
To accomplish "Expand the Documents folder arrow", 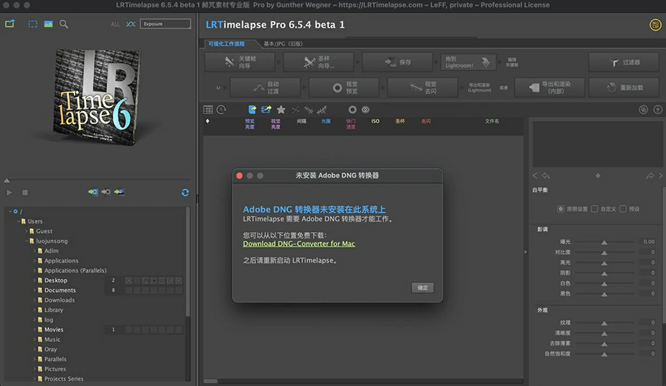I will (x=34, y=291).
